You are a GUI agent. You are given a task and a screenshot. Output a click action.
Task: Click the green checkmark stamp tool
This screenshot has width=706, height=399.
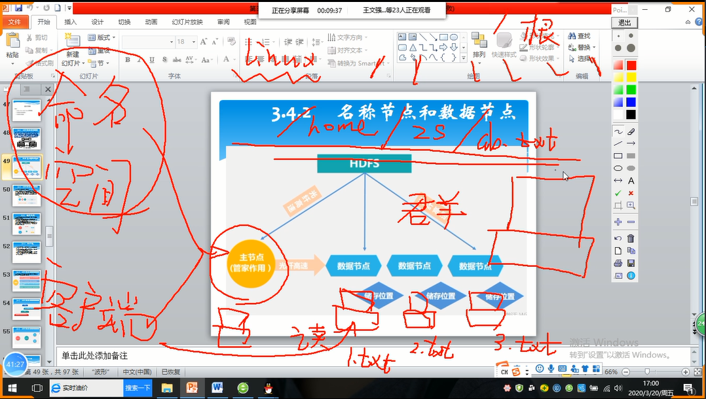coord(618,194)
